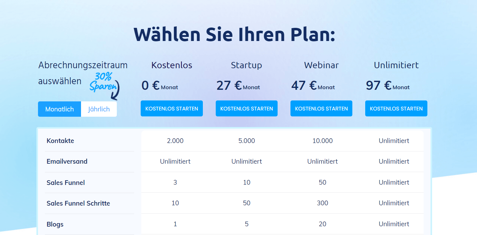477x235 pixels.
Task: Select the Kostenlos plan header
Action: pyautogui.click(x=171, y=65)
